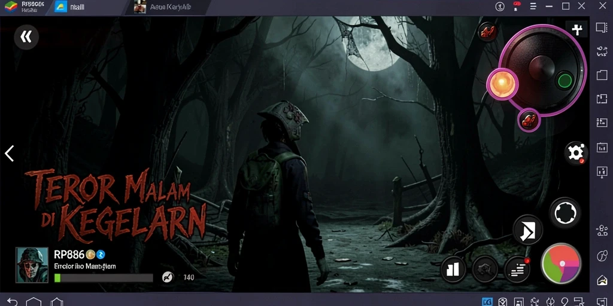Tap the multicolor pie wheel button
The height and width of the screenshot is (306, 613).
(x=562, y=264)
